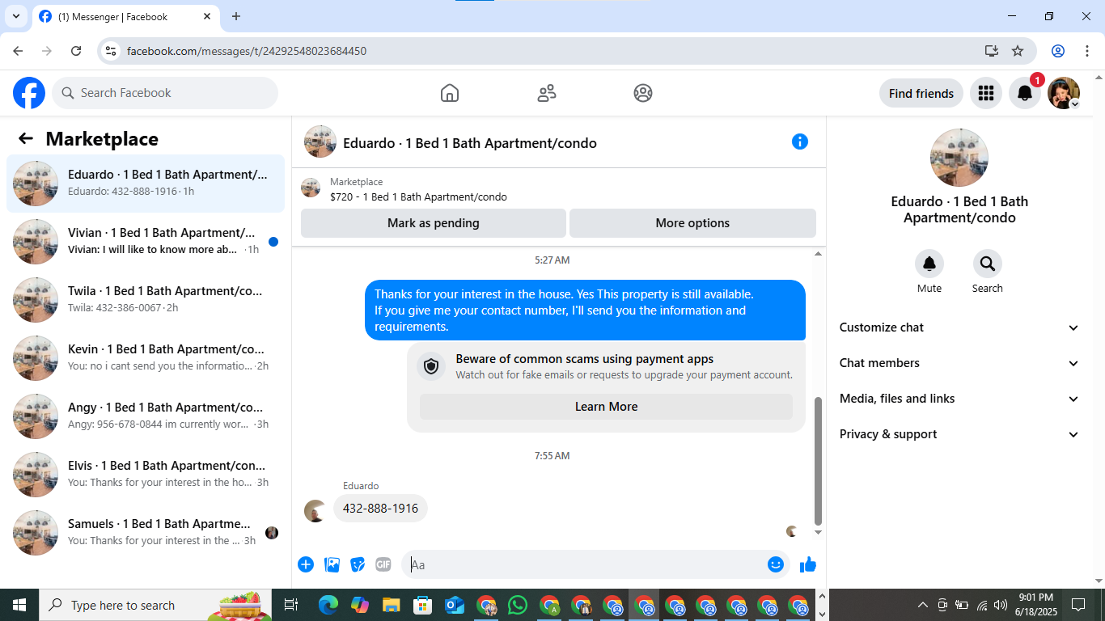1105x621 pixels.
Task: Go to the Facebook Home feed icon
Action: click(450, 93)
